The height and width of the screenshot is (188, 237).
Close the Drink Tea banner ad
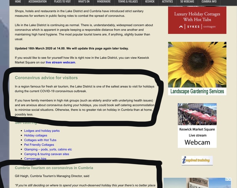(229, 180)
